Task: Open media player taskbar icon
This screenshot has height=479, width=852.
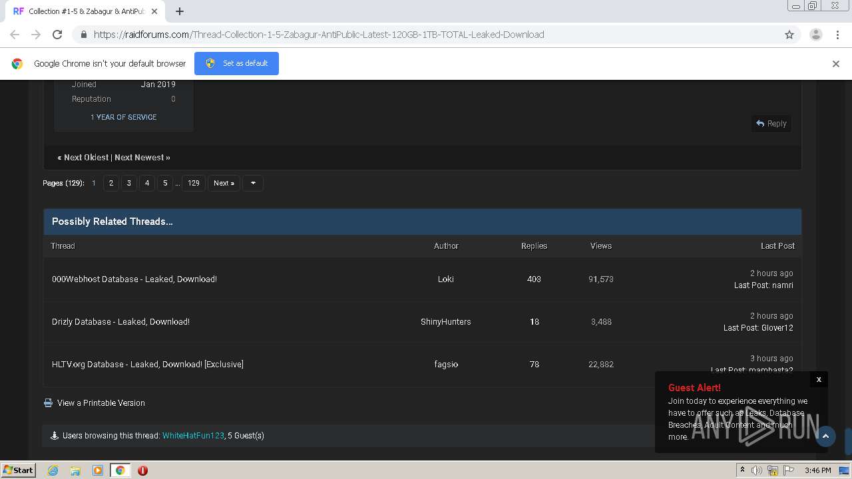Action: [98, 470]
